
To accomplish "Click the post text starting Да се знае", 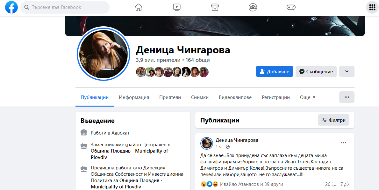I will (x=272, y=165).
